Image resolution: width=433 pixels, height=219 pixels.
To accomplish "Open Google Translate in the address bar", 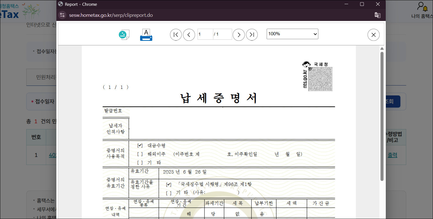I will tap(377, 15).
